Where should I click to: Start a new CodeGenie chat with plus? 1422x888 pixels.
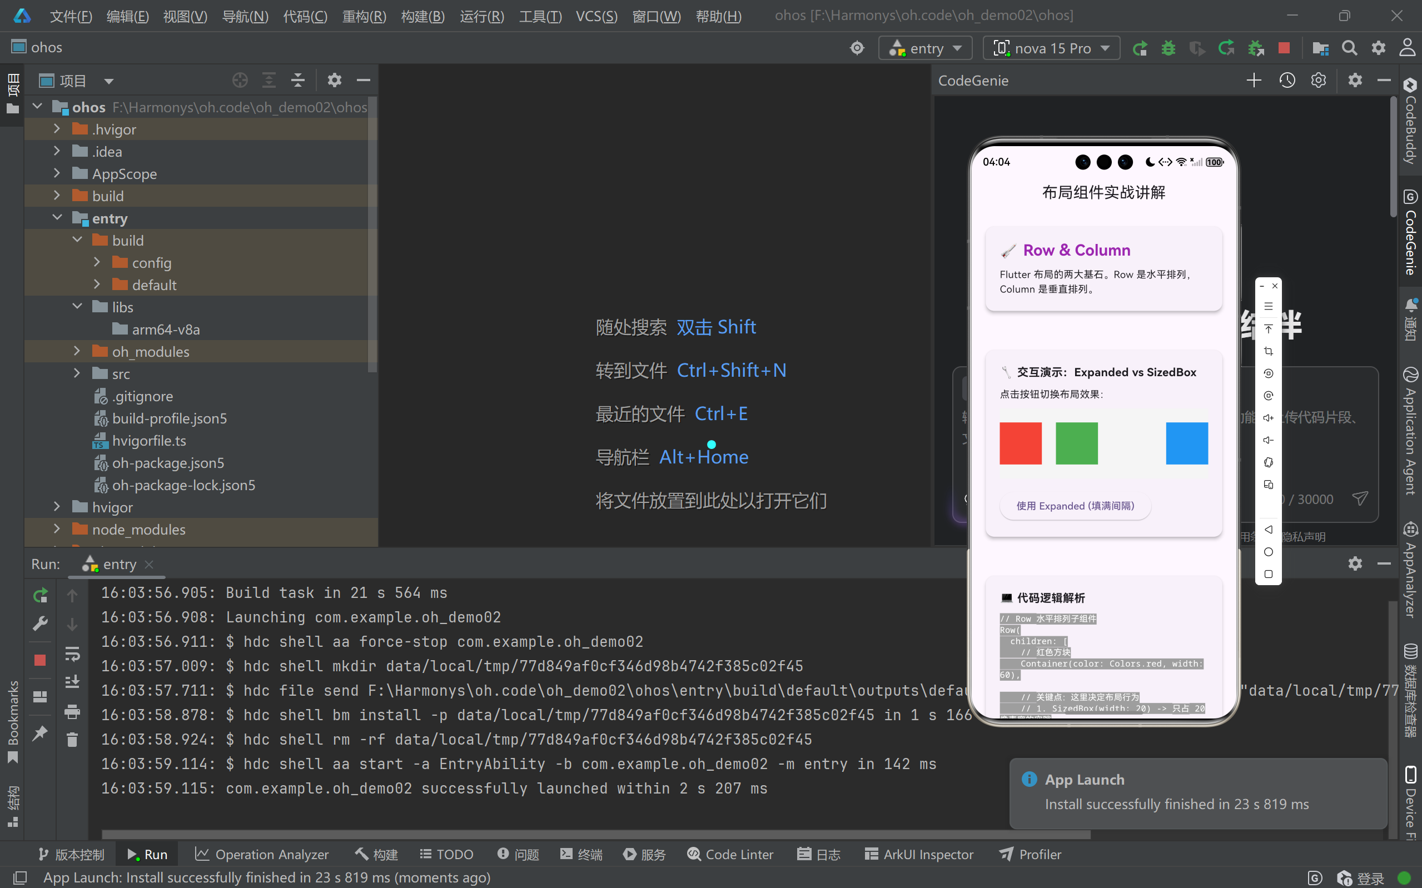click(x=1254, y=81)
